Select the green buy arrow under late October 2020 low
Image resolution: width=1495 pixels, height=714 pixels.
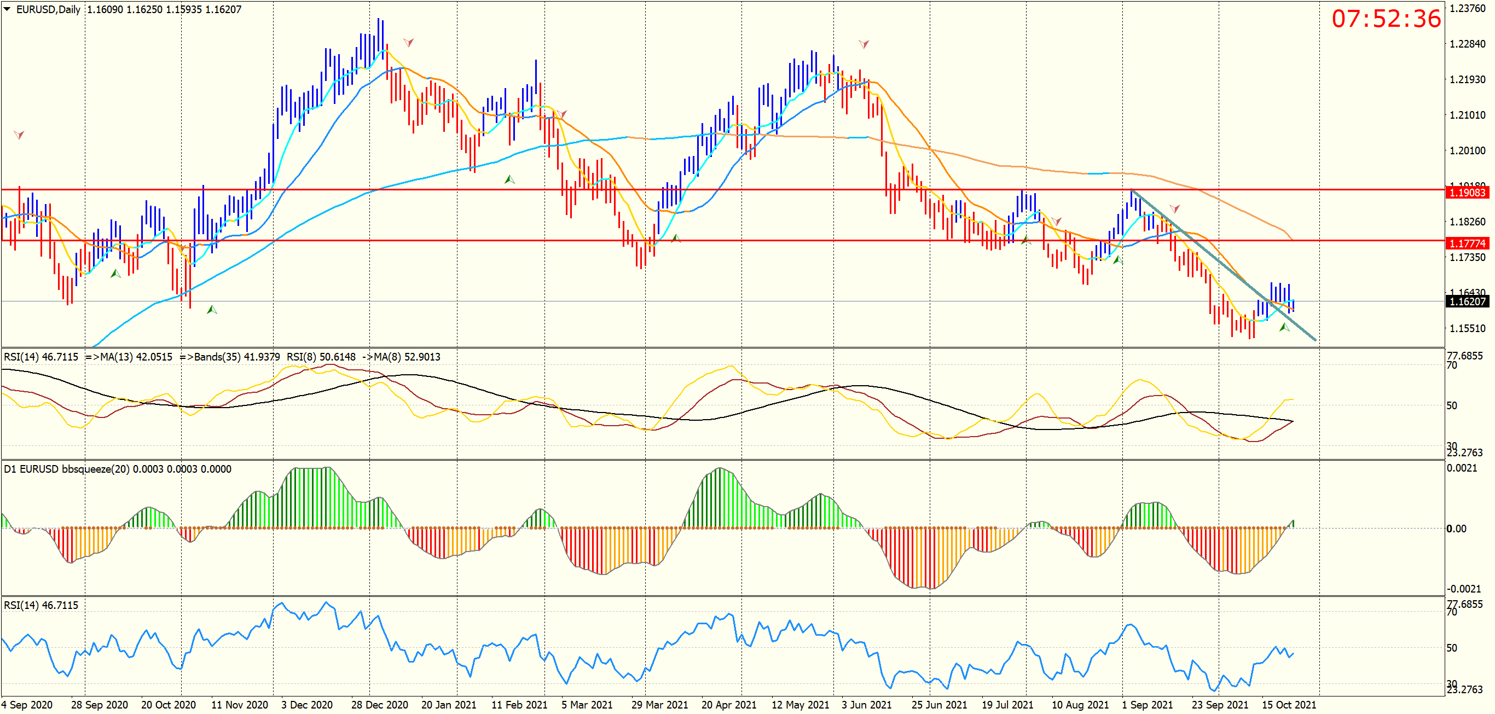click(212, 310)
